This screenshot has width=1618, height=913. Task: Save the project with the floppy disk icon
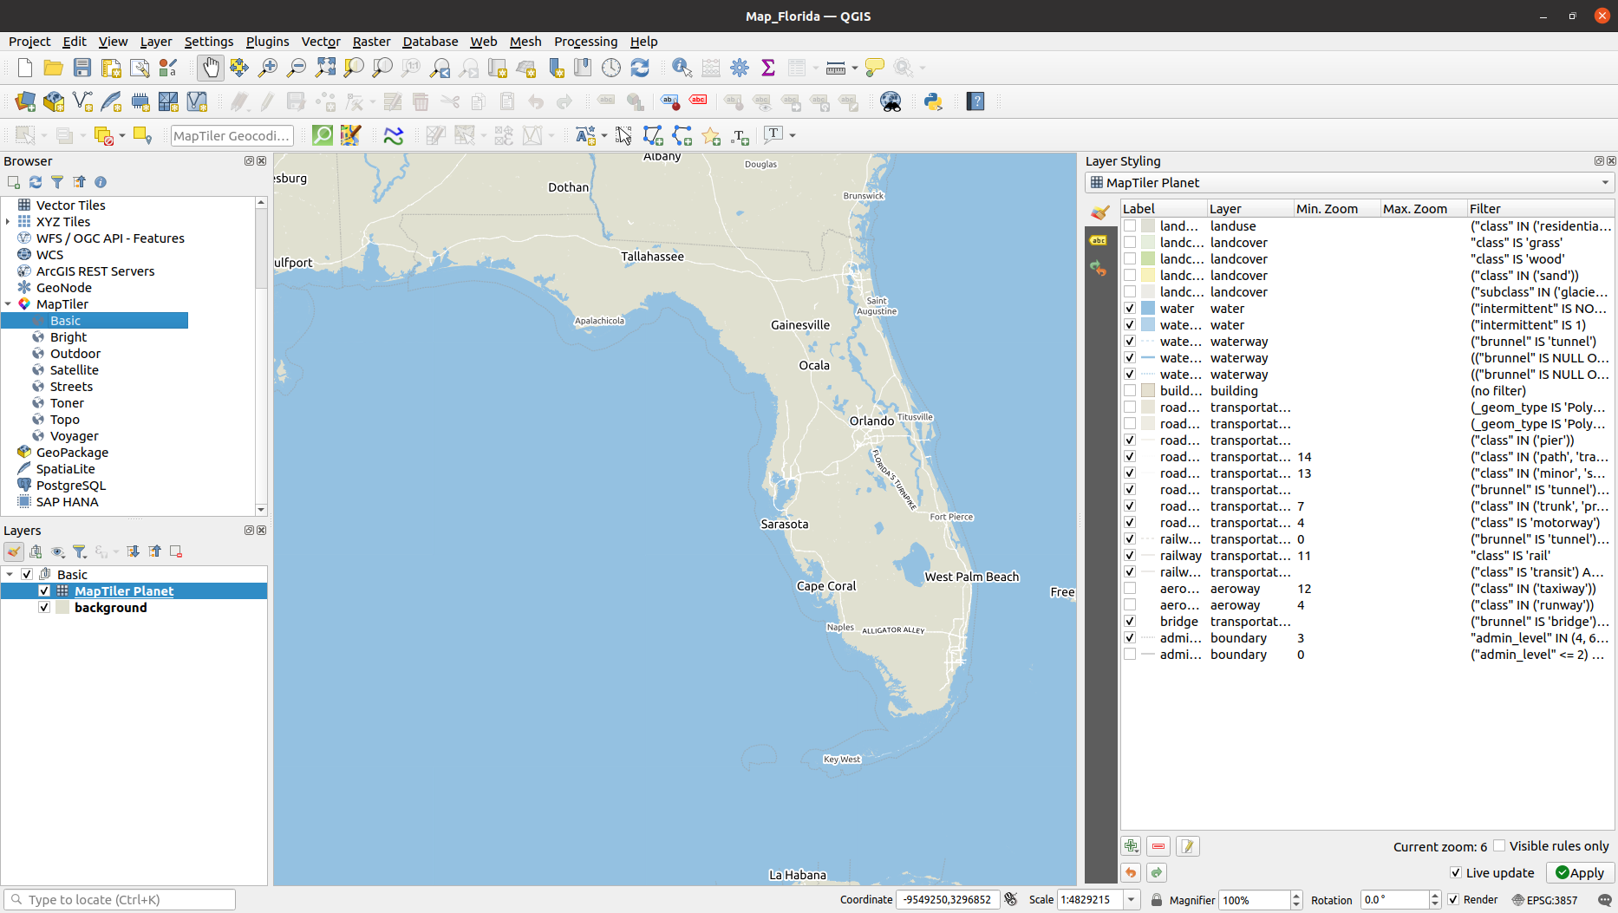(x=82, y=68)
